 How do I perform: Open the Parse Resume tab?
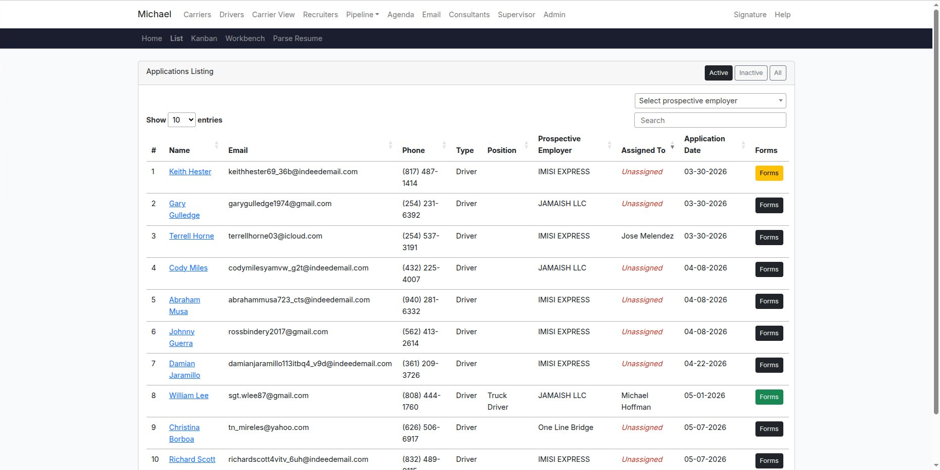(x=298, y=38)
